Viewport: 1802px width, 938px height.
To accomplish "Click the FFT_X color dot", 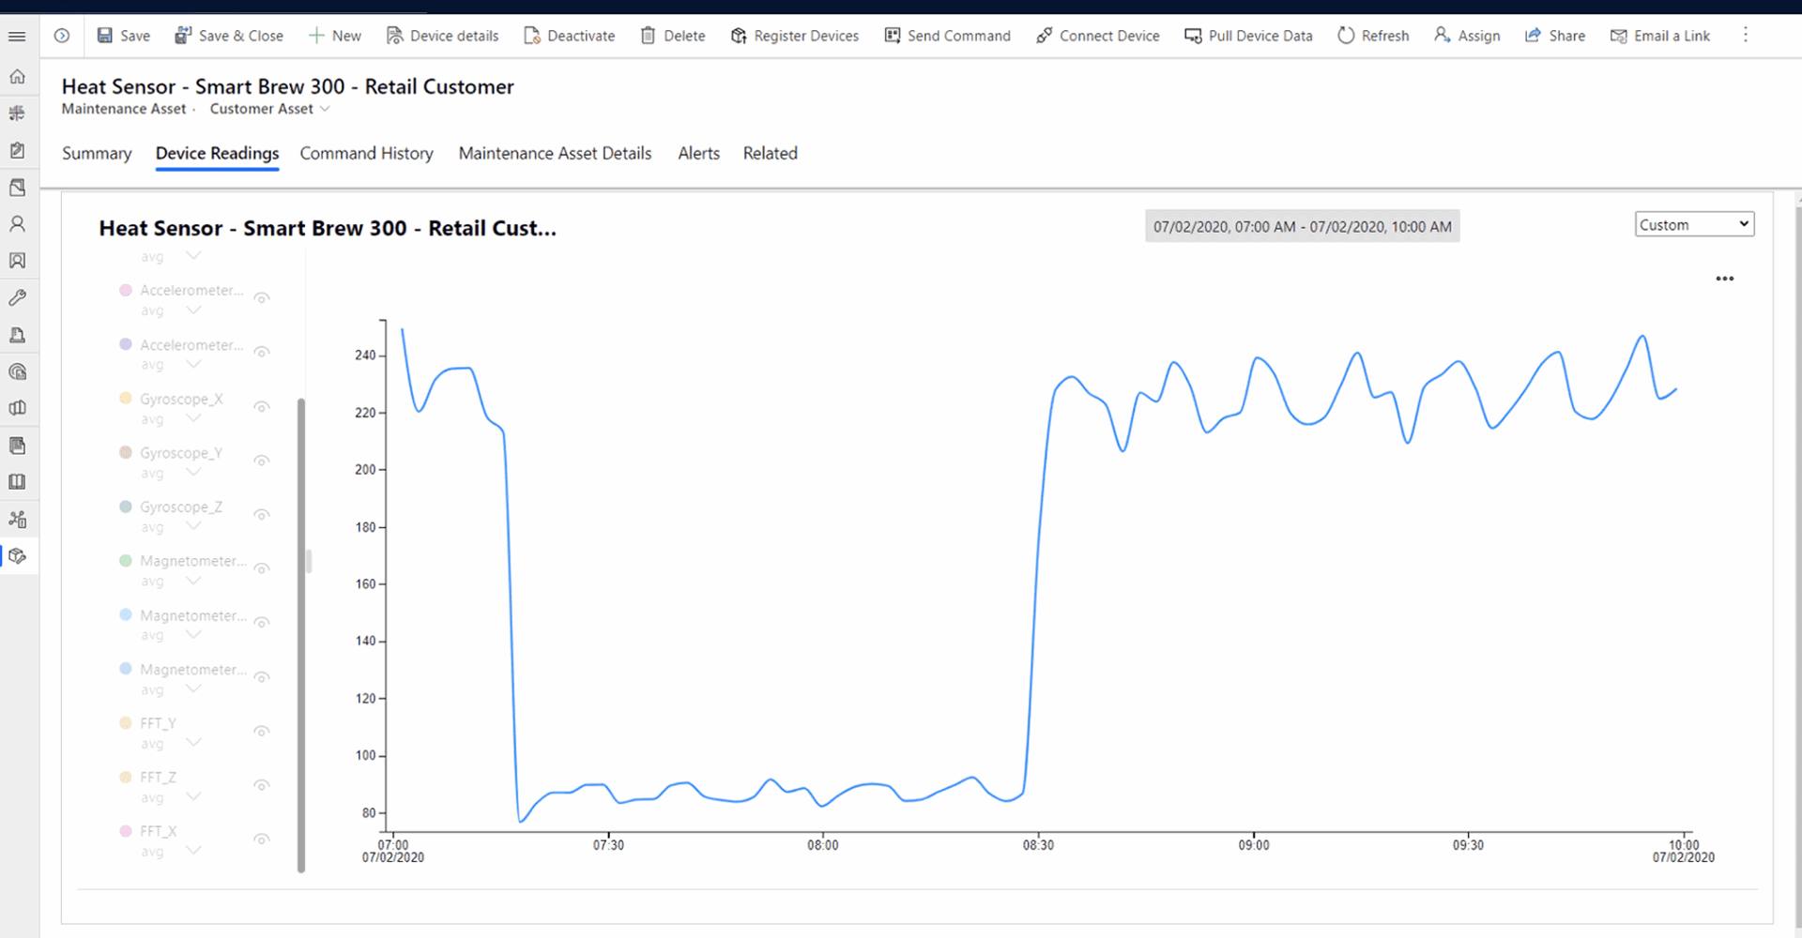I will point(126,831).
